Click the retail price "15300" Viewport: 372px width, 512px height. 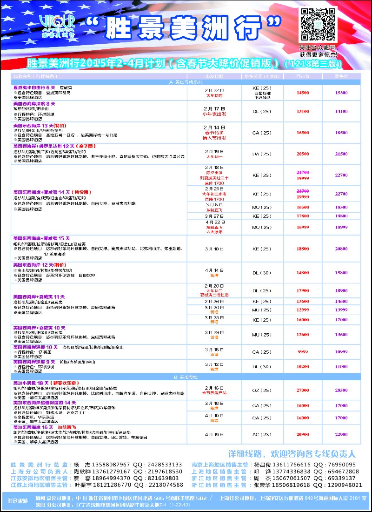tap(341, 93)
